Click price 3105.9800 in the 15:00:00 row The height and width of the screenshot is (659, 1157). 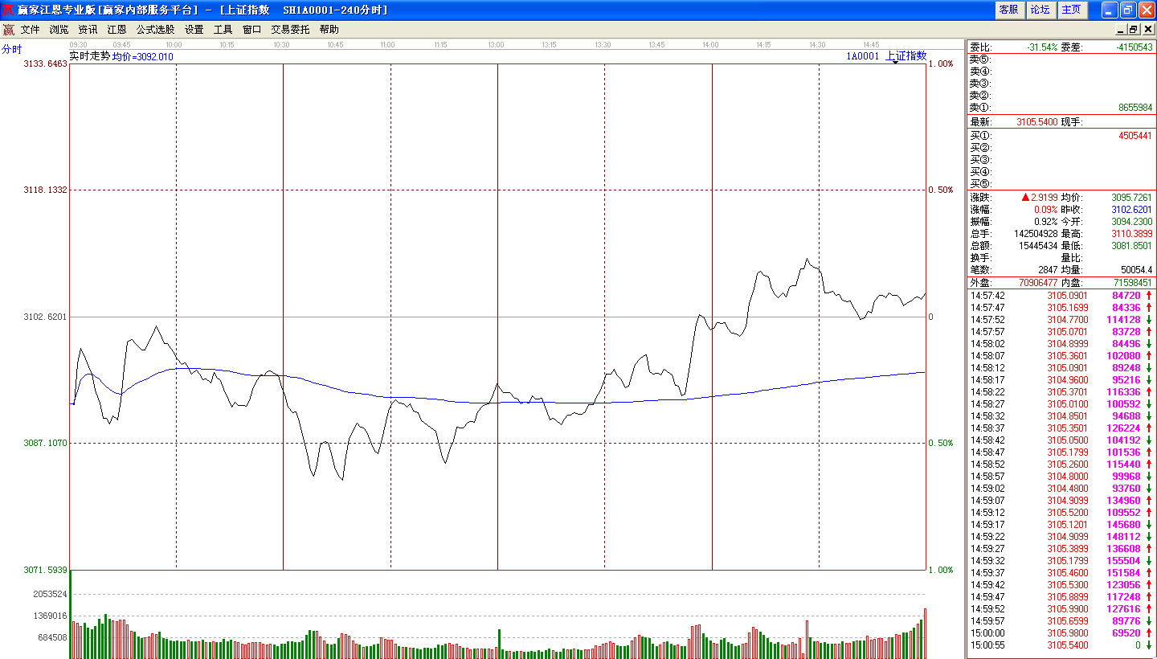[1069, 632]
